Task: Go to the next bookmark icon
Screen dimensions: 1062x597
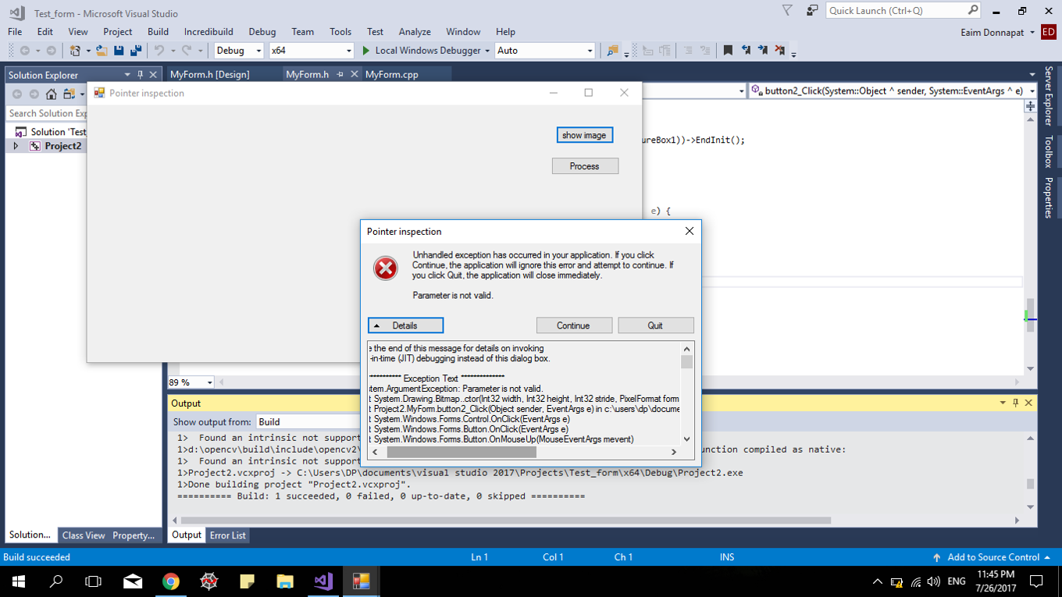Action: point(763,51)
